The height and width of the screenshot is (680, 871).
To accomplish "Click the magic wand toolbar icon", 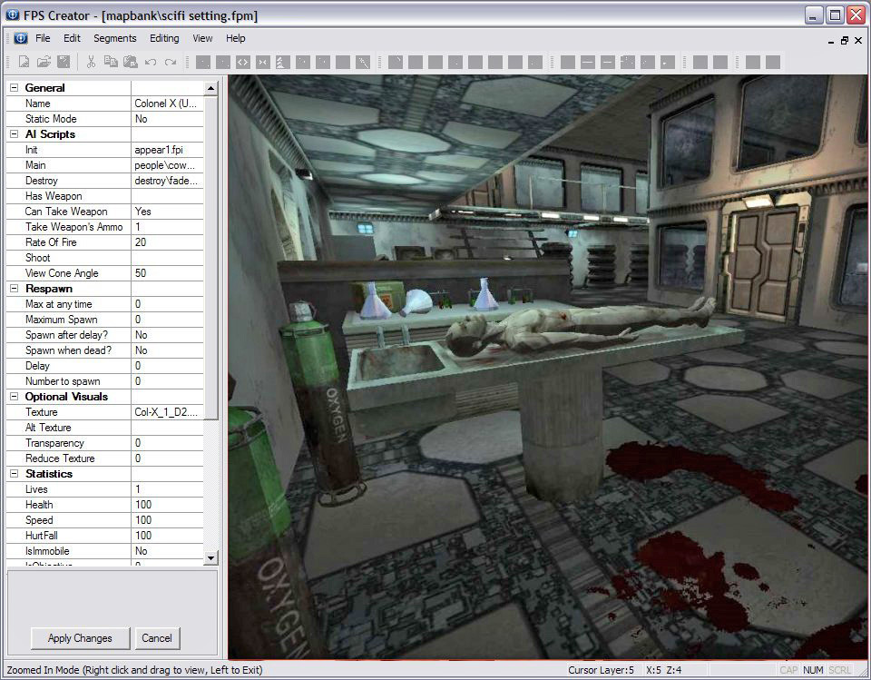I will tap(363, 62).
